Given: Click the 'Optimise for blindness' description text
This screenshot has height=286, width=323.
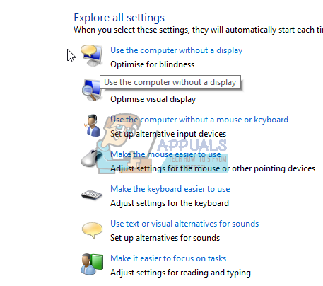Looking at the screenshot, I should [152, 64].
